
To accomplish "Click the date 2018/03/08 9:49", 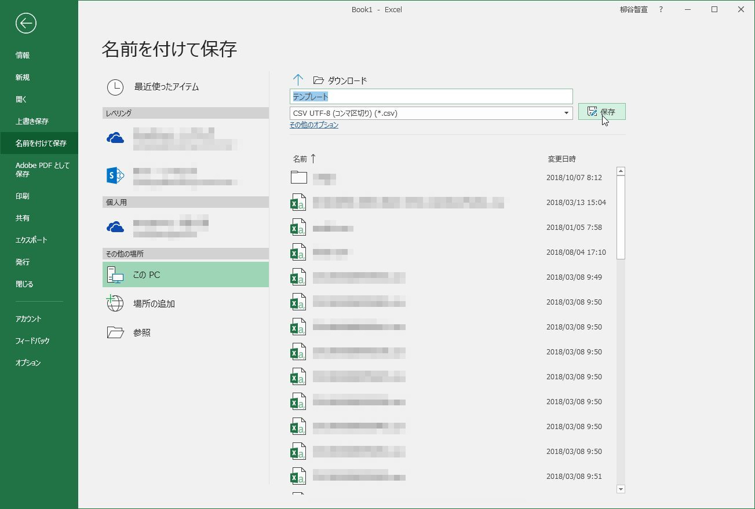I will pos(574,277).
